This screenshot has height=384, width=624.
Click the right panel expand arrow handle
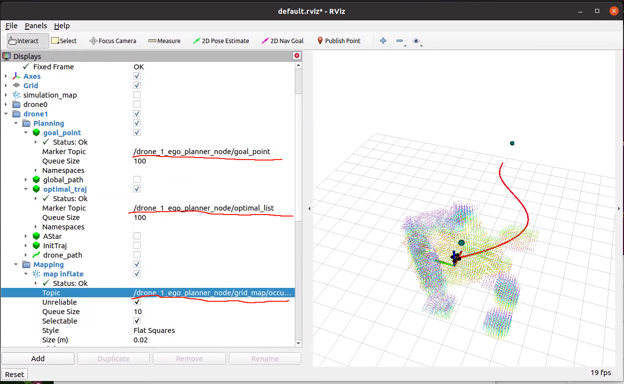(x=619, y=209)
